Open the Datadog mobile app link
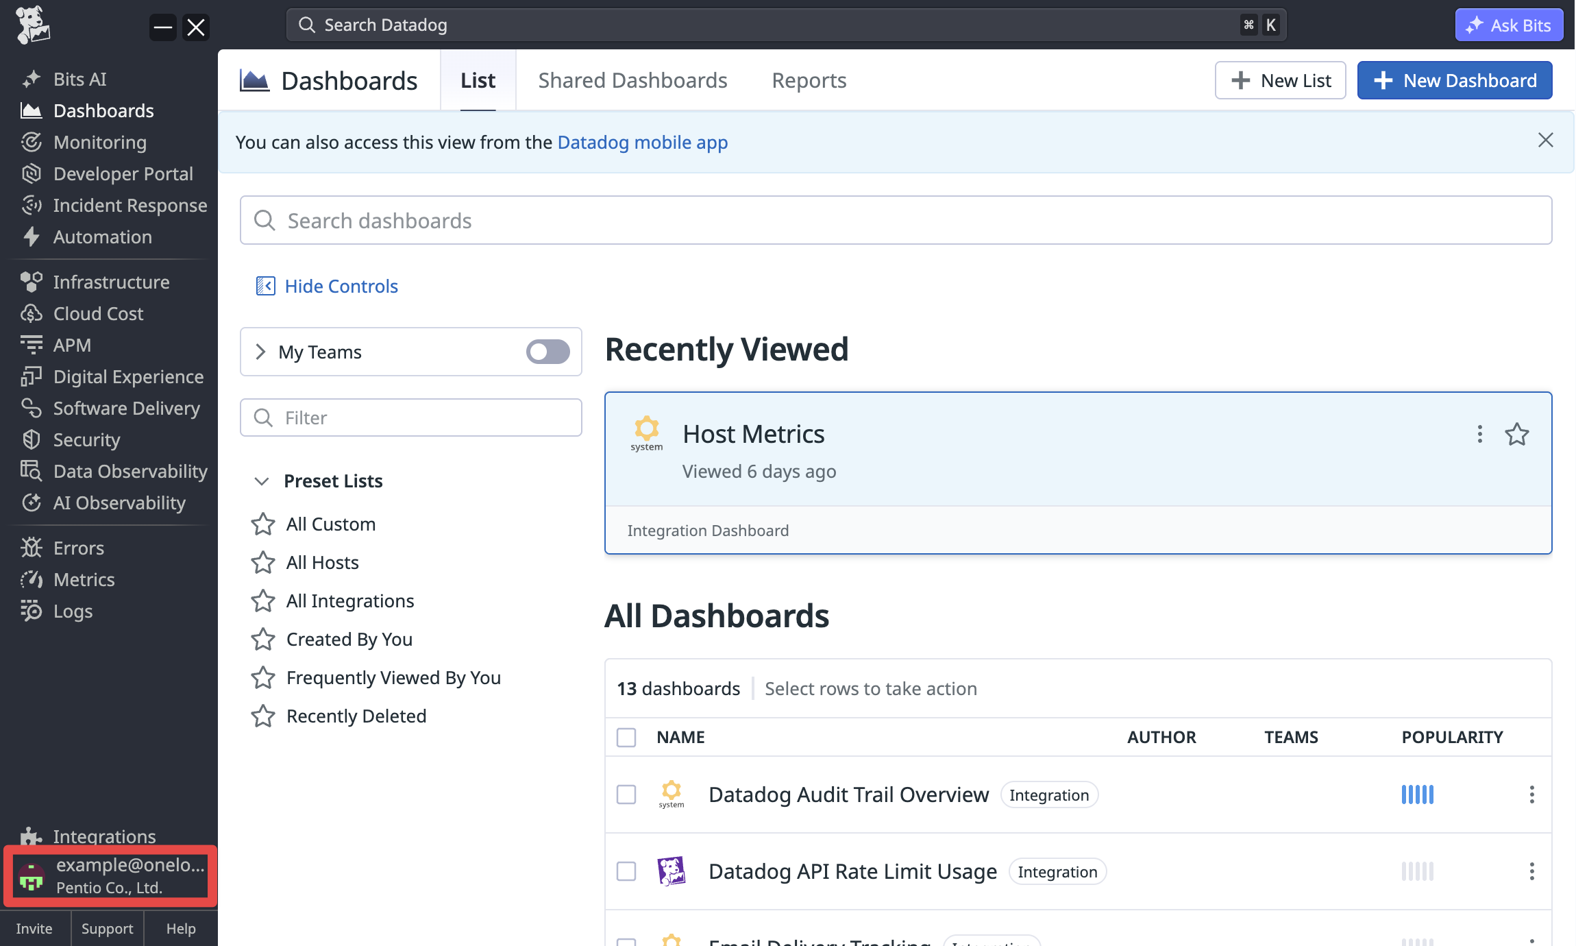Image resolution: width=1576 pixels, height=946 pixels. (643, 143)
